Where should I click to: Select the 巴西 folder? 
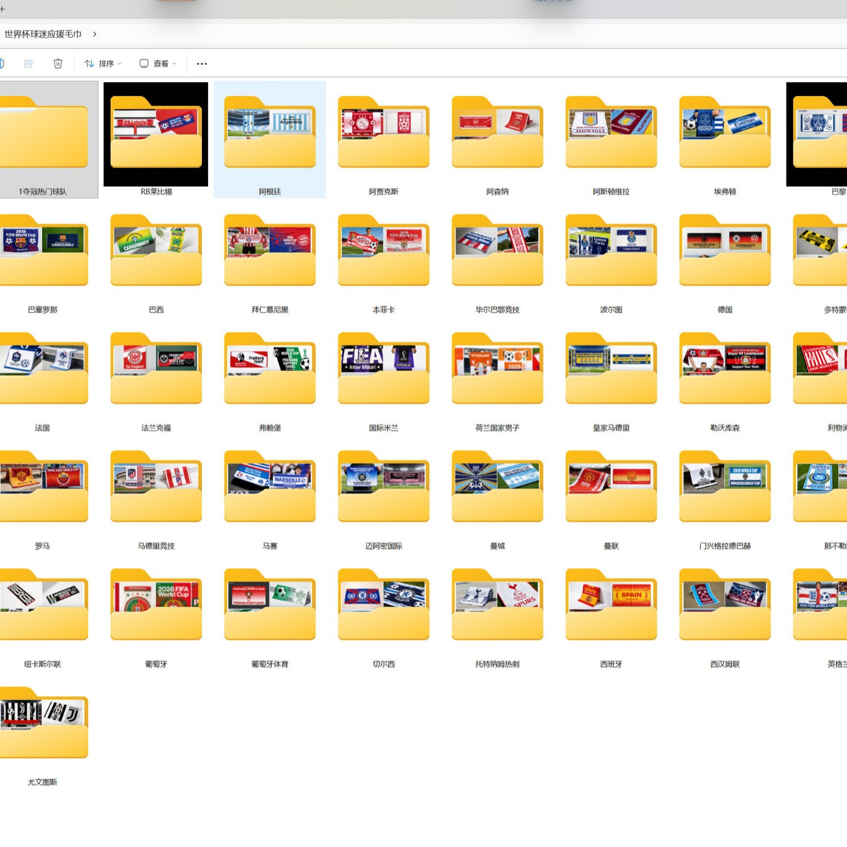156,250
